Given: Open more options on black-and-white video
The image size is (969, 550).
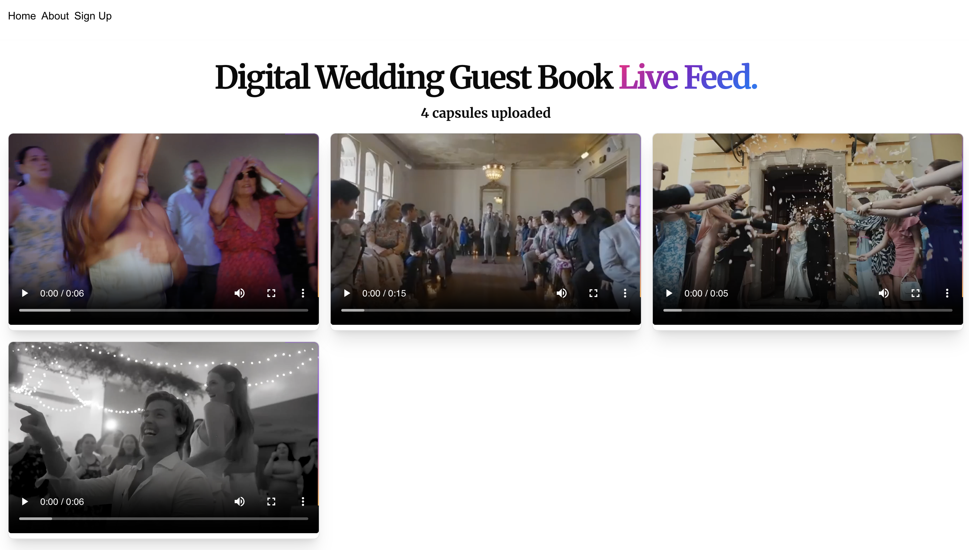Looking at the screenshot, I should tap(303, 501).
